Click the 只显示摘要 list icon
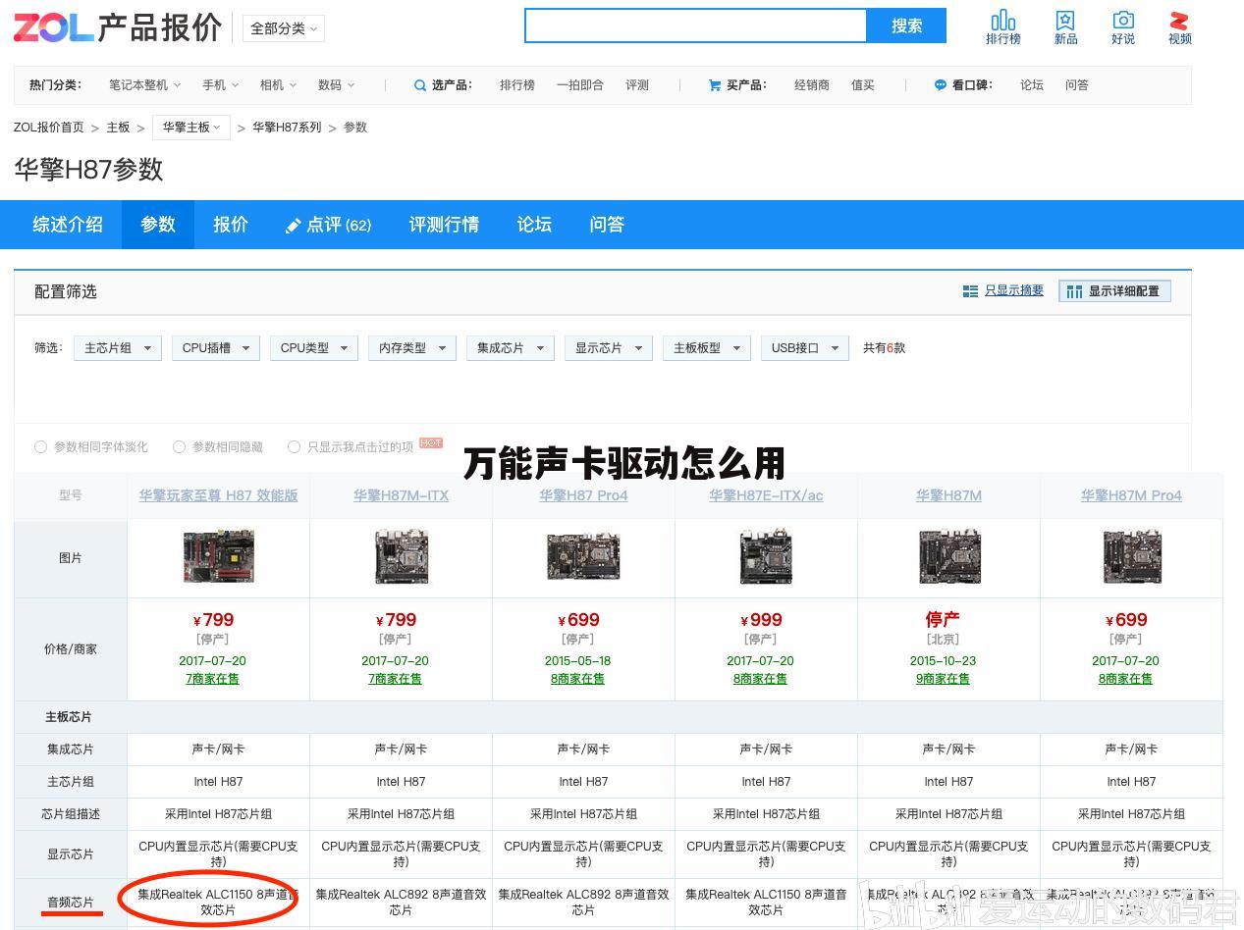Screen dimensions: 1244x930 pyautogui.click(x=970, y=291)
